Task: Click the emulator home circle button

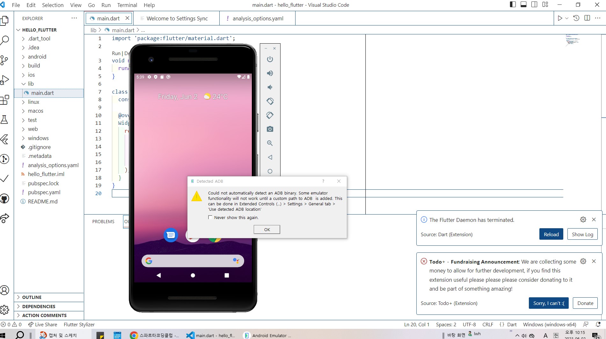Action: coord(270,171)
